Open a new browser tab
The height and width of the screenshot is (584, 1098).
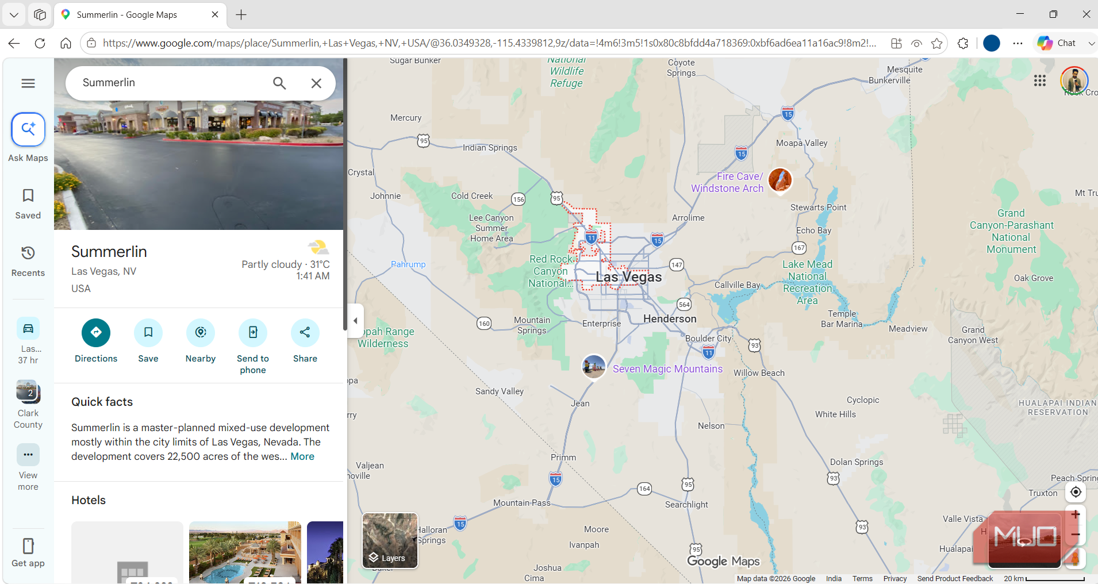click(x=241, y=15)
